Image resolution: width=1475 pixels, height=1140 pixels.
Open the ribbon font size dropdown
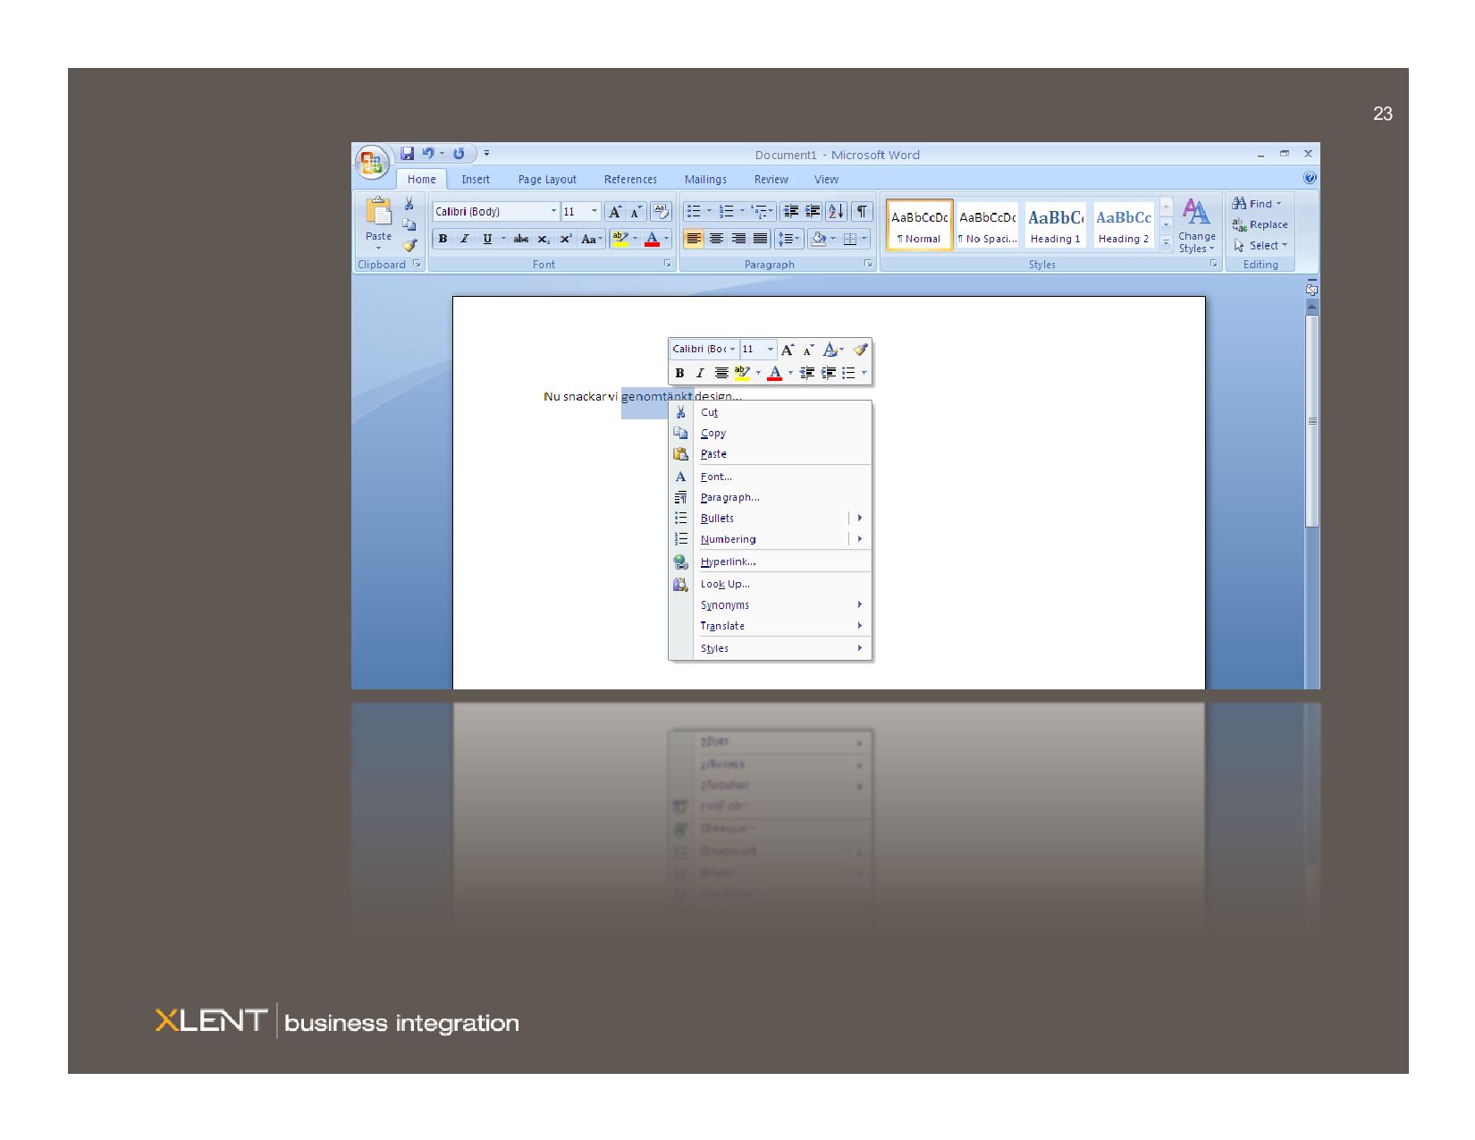pos(594,212)
